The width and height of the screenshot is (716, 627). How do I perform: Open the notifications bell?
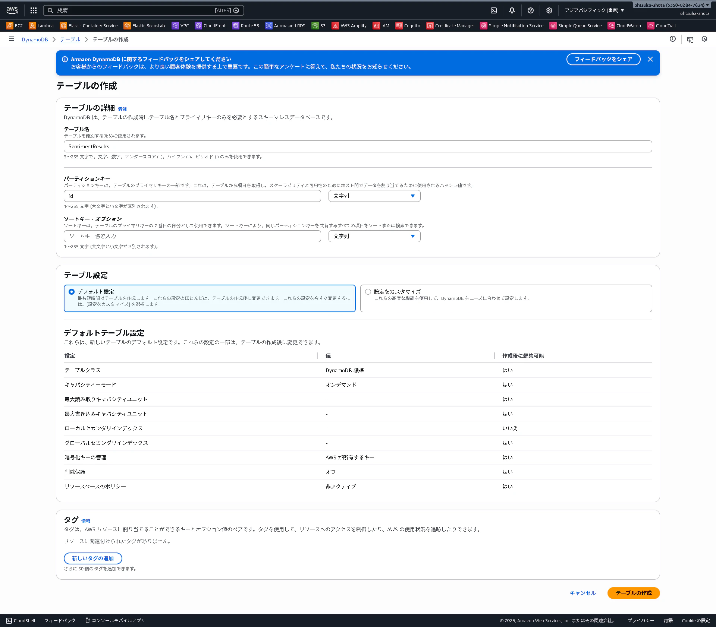pyautogui.click(x=512, y=10)
